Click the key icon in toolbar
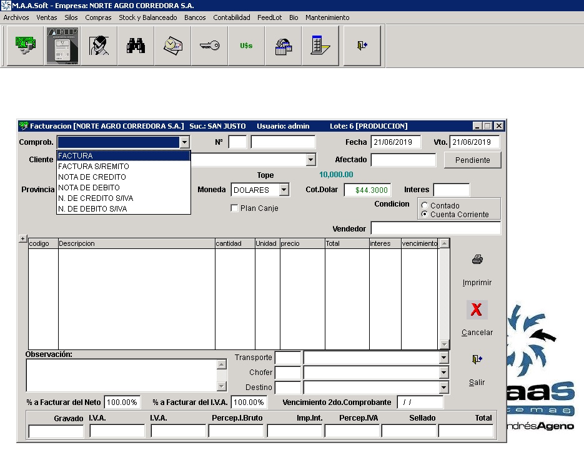The image size is (584, 473). coord(209,46)
